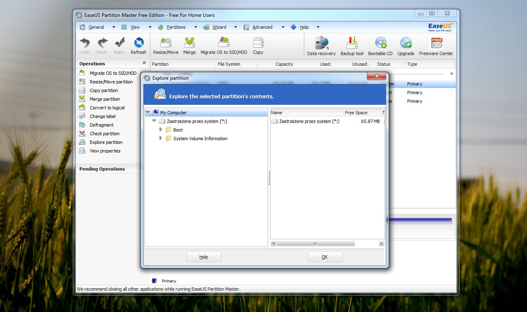Viewport: 527px width, 312px height.
Task: Collapse the My Computer tree node
Action: click(148, 112)
